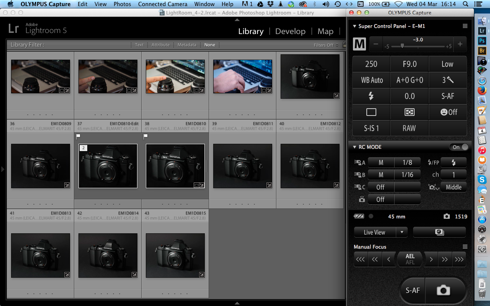Decrease exposure compensation with minus button

click(376, 44)
